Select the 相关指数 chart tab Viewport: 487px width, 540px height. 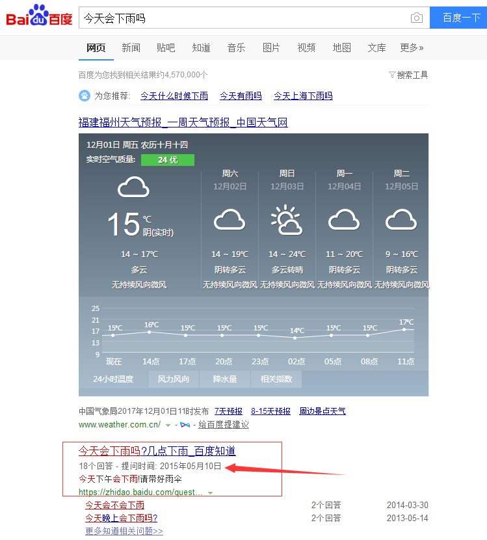coord(276,379)
